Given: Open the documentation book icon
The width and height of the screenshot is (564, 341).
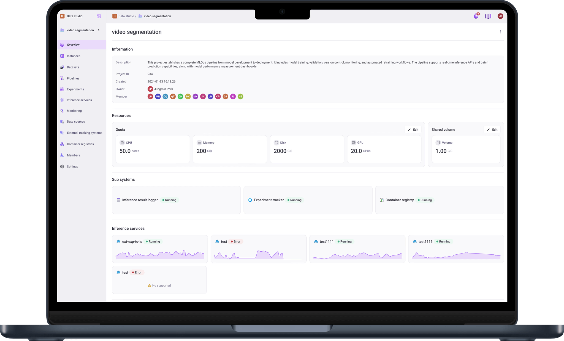Looking at the screenshot, I should pyautogui.click(x=488, y=16).
